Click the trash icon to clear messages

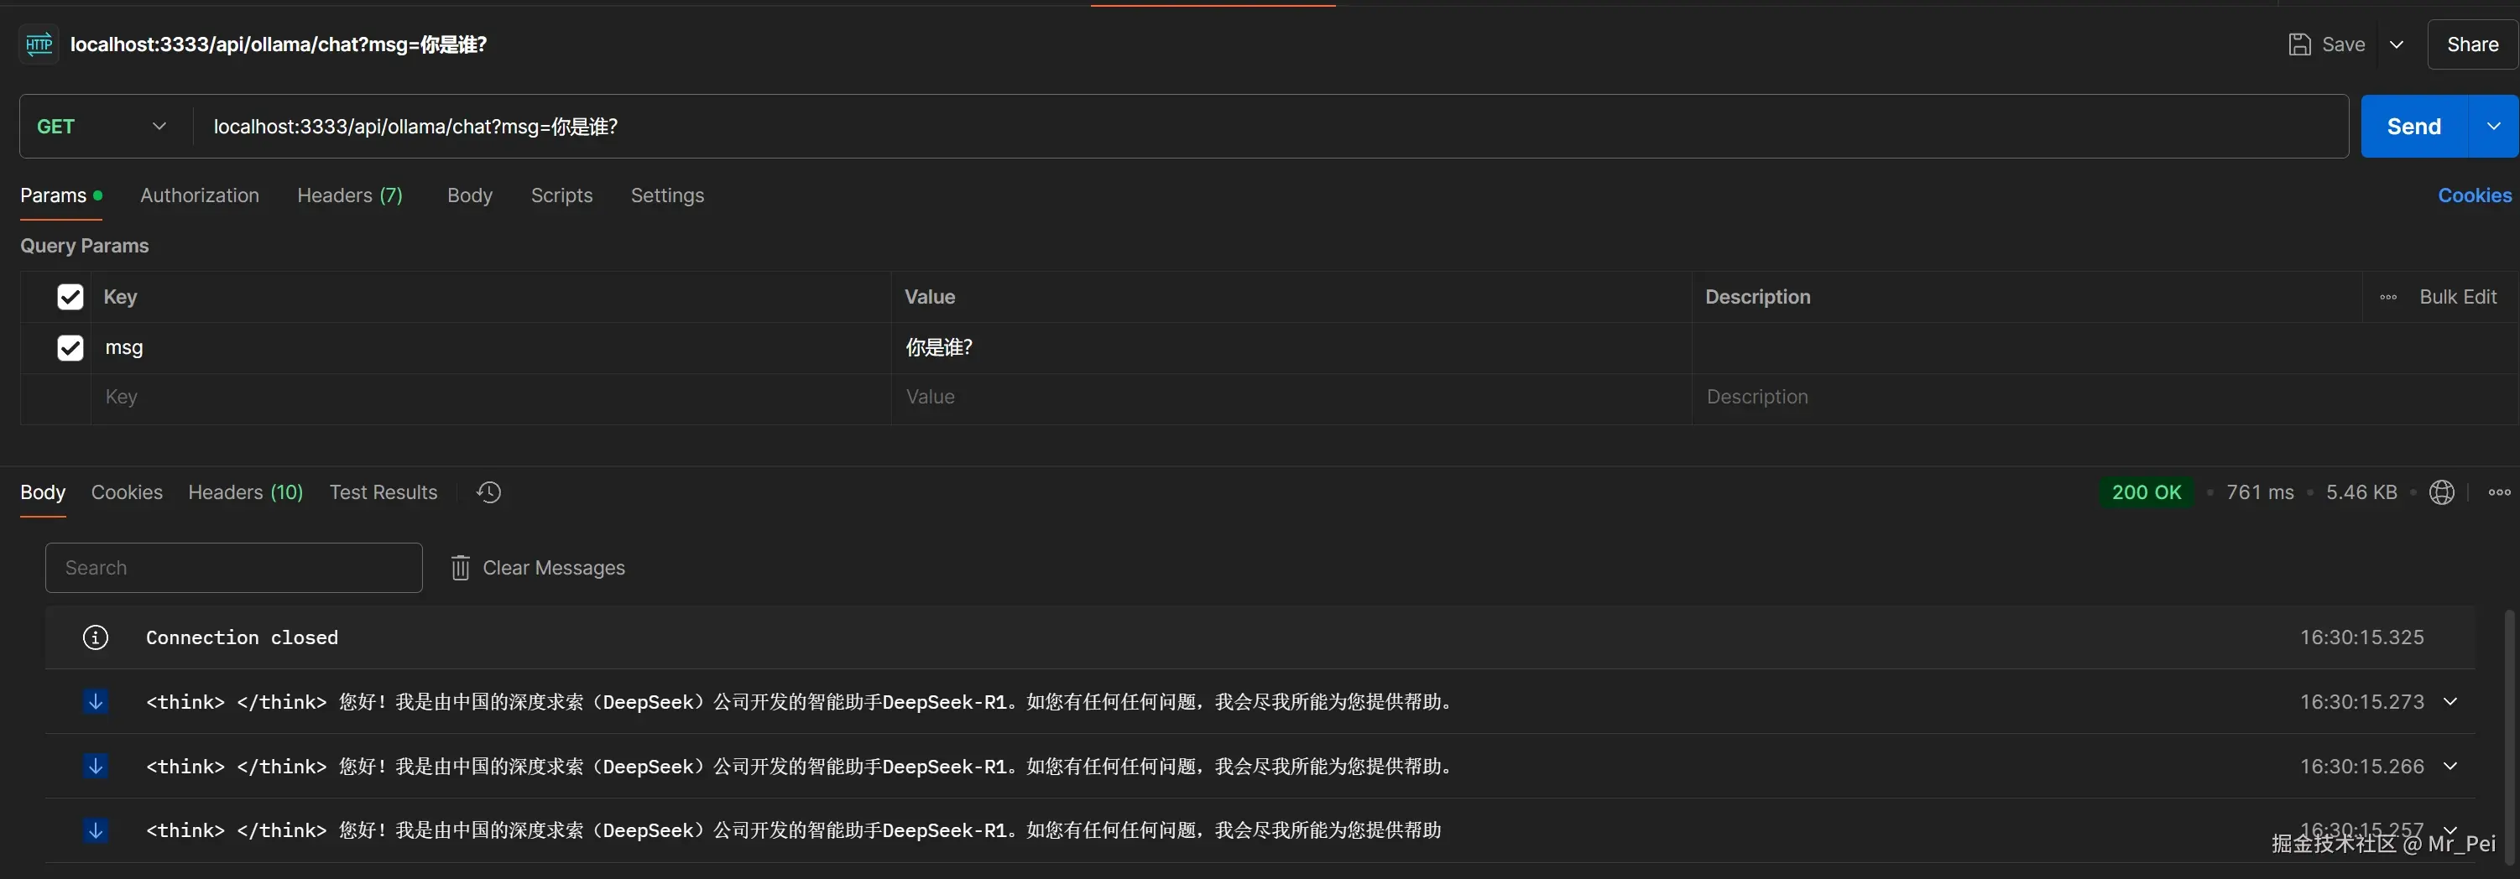460,568
